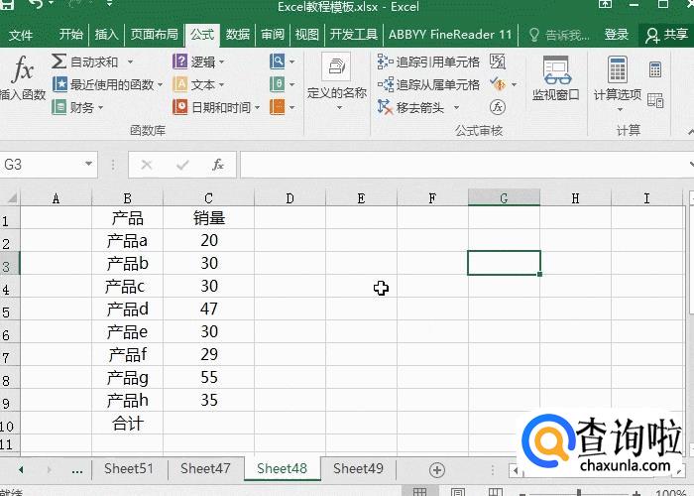
Task: Click the Error Checking icon
Action: (x=498, y=84)
